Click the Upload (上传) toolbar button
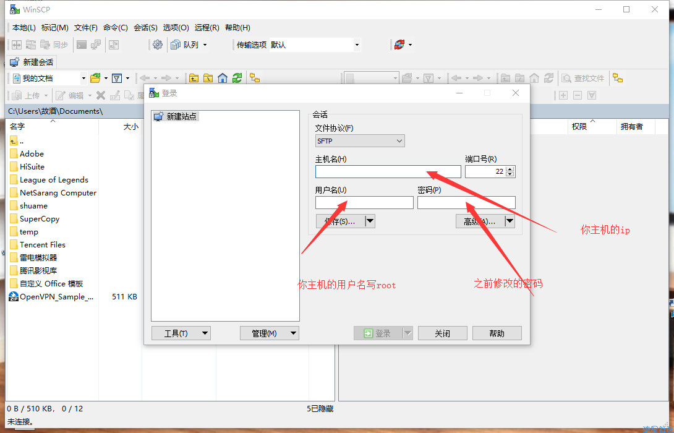Image resolution: width=674 pixels, height=433 pixels. tap(26, 95)
